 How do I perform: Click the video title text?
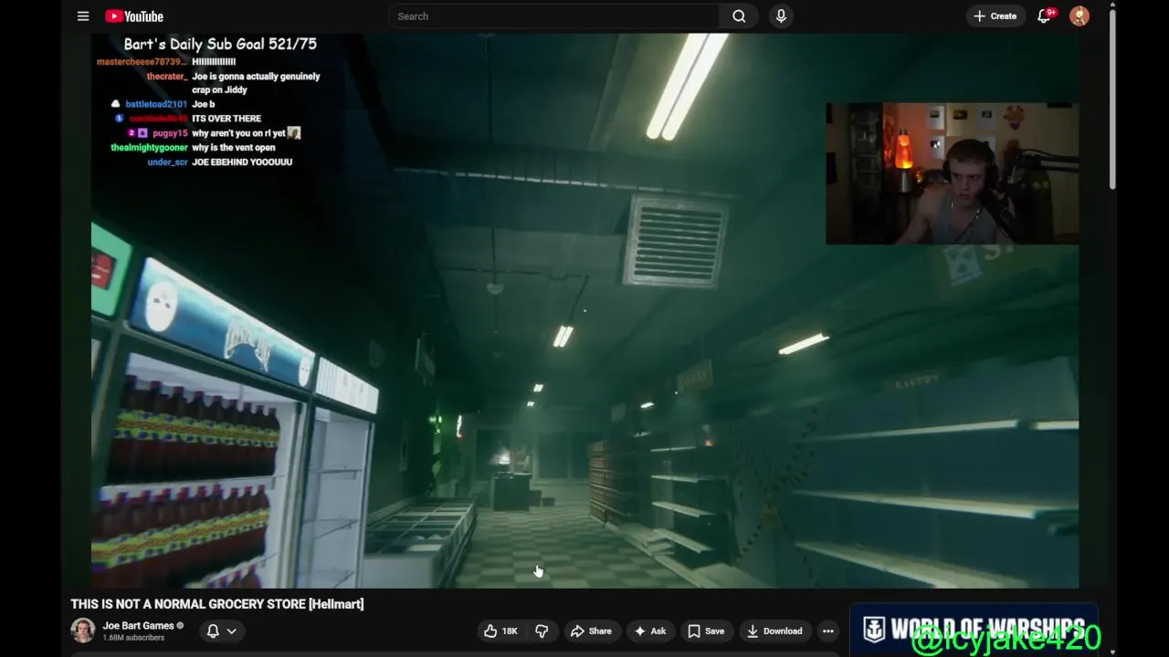[217, 604]
